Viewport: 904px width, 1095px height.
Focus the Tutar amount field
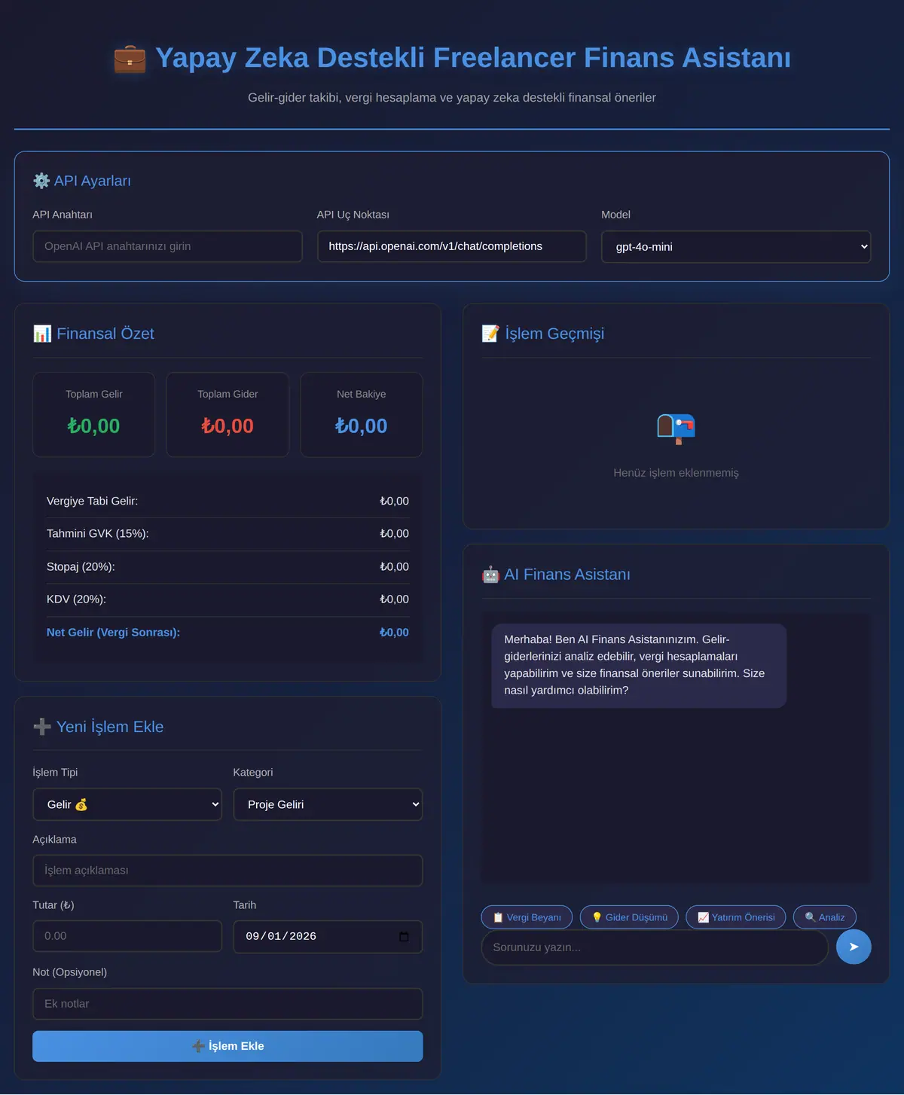127,936
